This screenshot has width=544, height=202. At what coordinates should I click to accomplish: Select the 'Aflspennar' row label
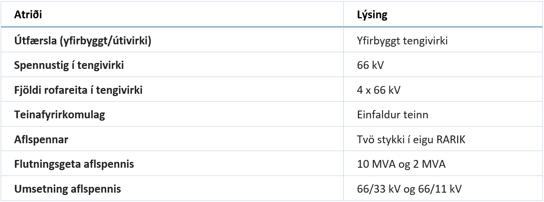tap(41, 139)
